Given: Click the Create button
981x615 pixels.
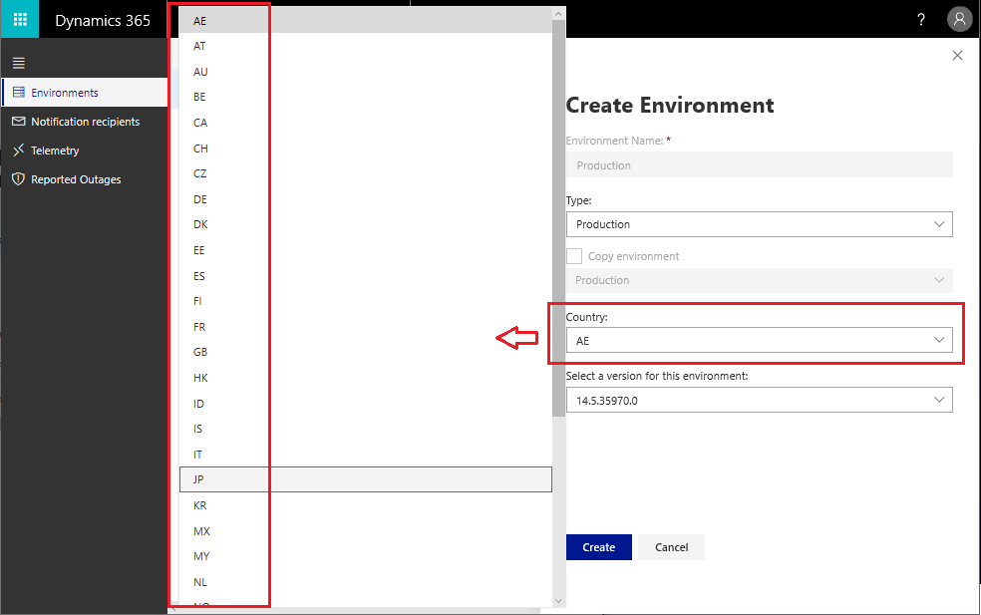Looking at the screenshot, I should click(599, 547).
